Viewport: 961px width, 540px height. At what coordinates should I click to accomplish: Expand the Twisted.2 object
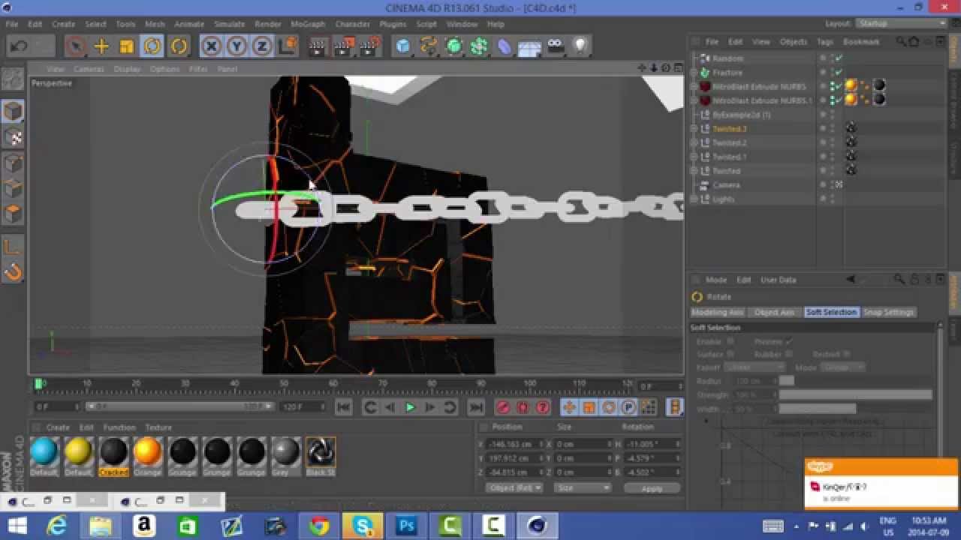pos(694,143)
